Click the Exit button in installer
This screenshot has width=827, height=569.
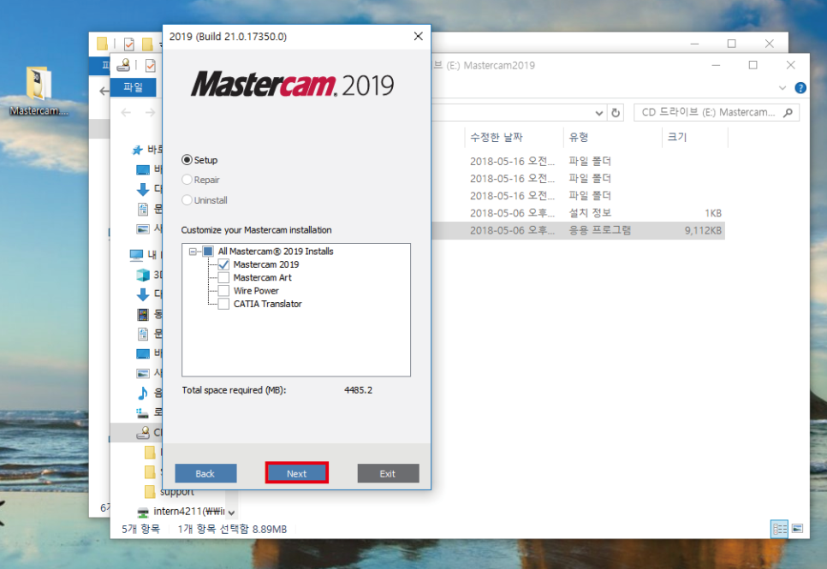tap(388, 473)
